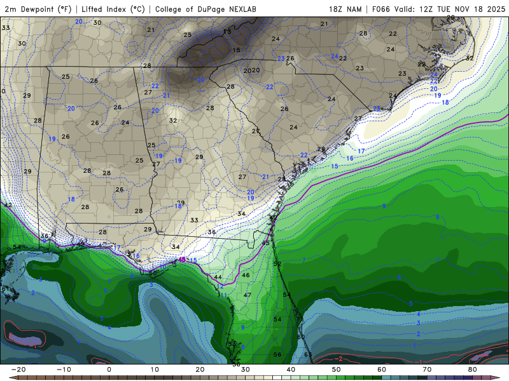
Task: Click the blue "11" lifted index contour label
Action: (x=224, y=295)
